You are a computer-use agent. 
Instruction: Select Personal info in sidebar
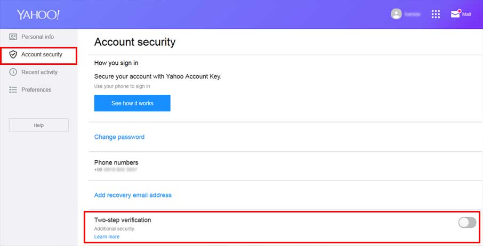pos(37,37)
